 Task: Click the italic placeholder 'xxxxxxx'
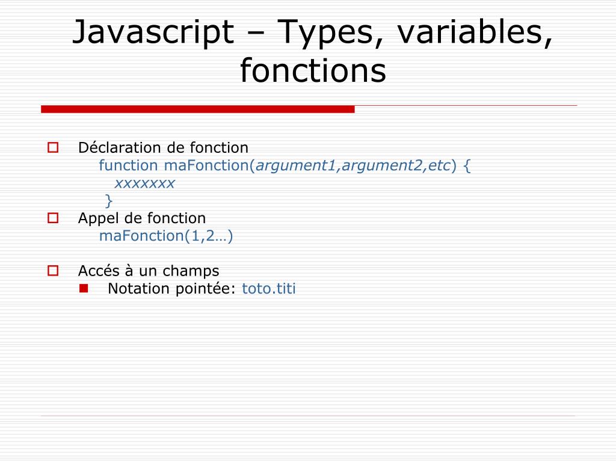pyautogui.click(x=144, y=183)
